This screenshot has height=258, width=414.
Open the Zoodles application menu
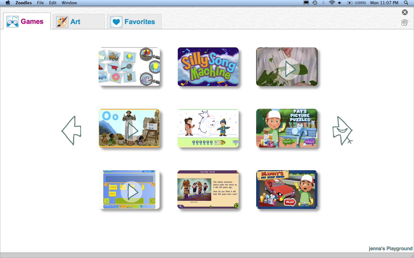point(24,3)
